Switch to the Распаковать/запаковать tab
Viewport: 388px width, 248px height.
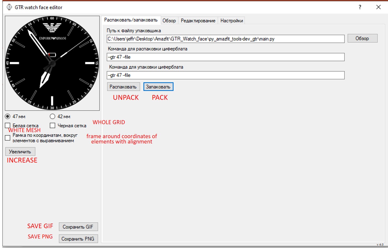coord(131,20)
